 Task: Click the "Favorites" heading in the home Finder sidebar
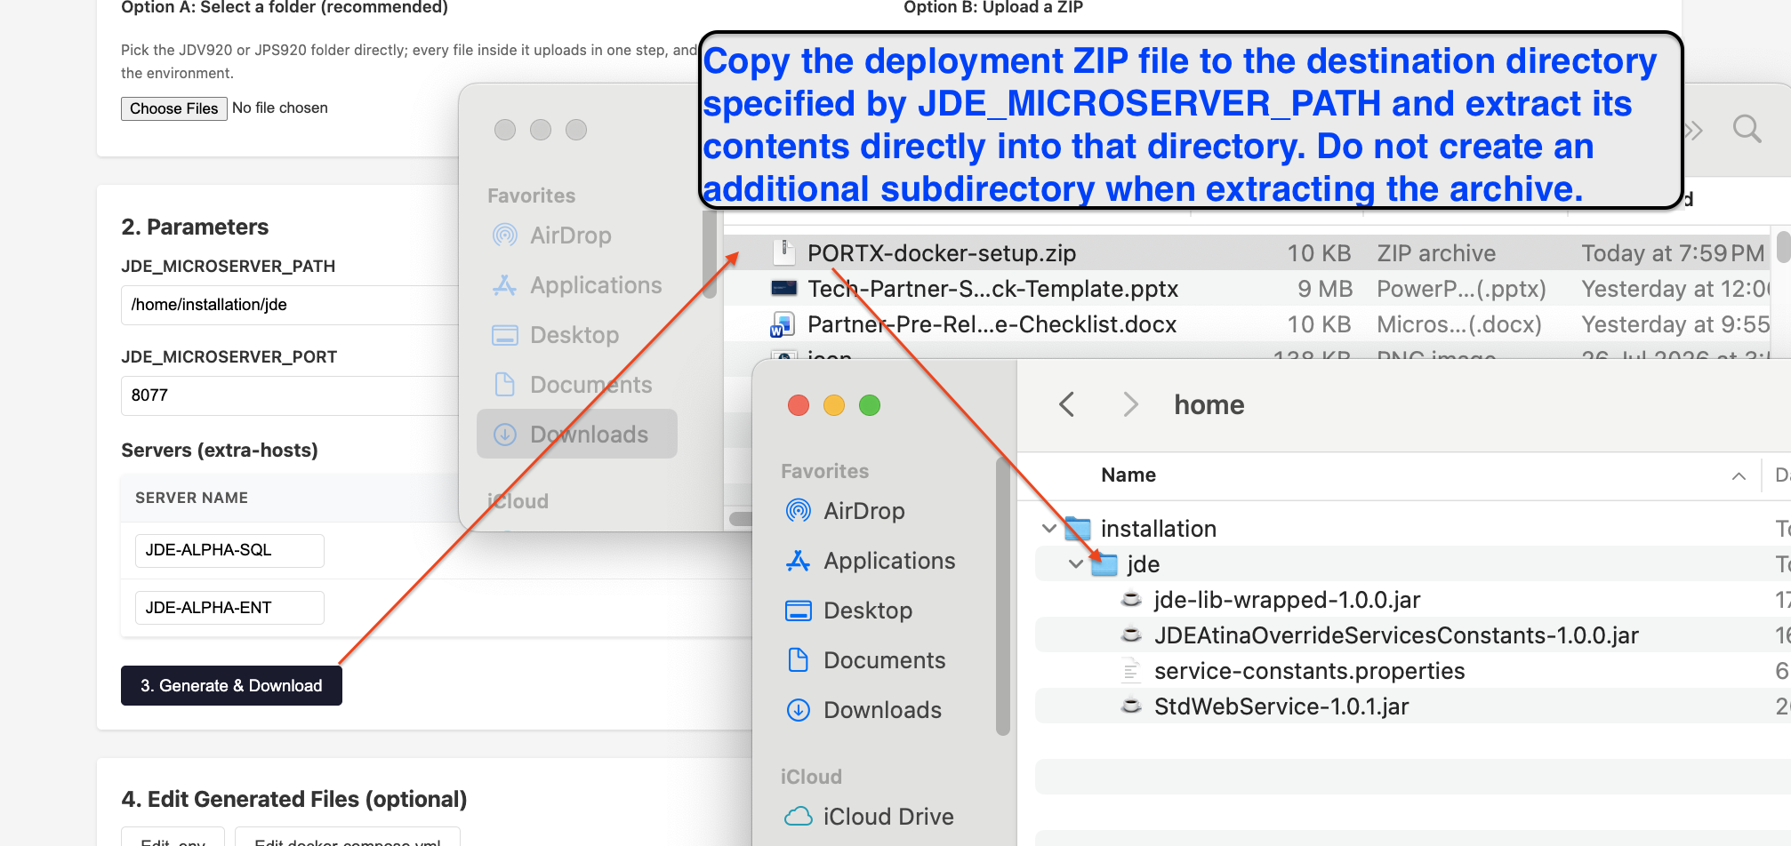pyautogui.click(x=824, y=471)
